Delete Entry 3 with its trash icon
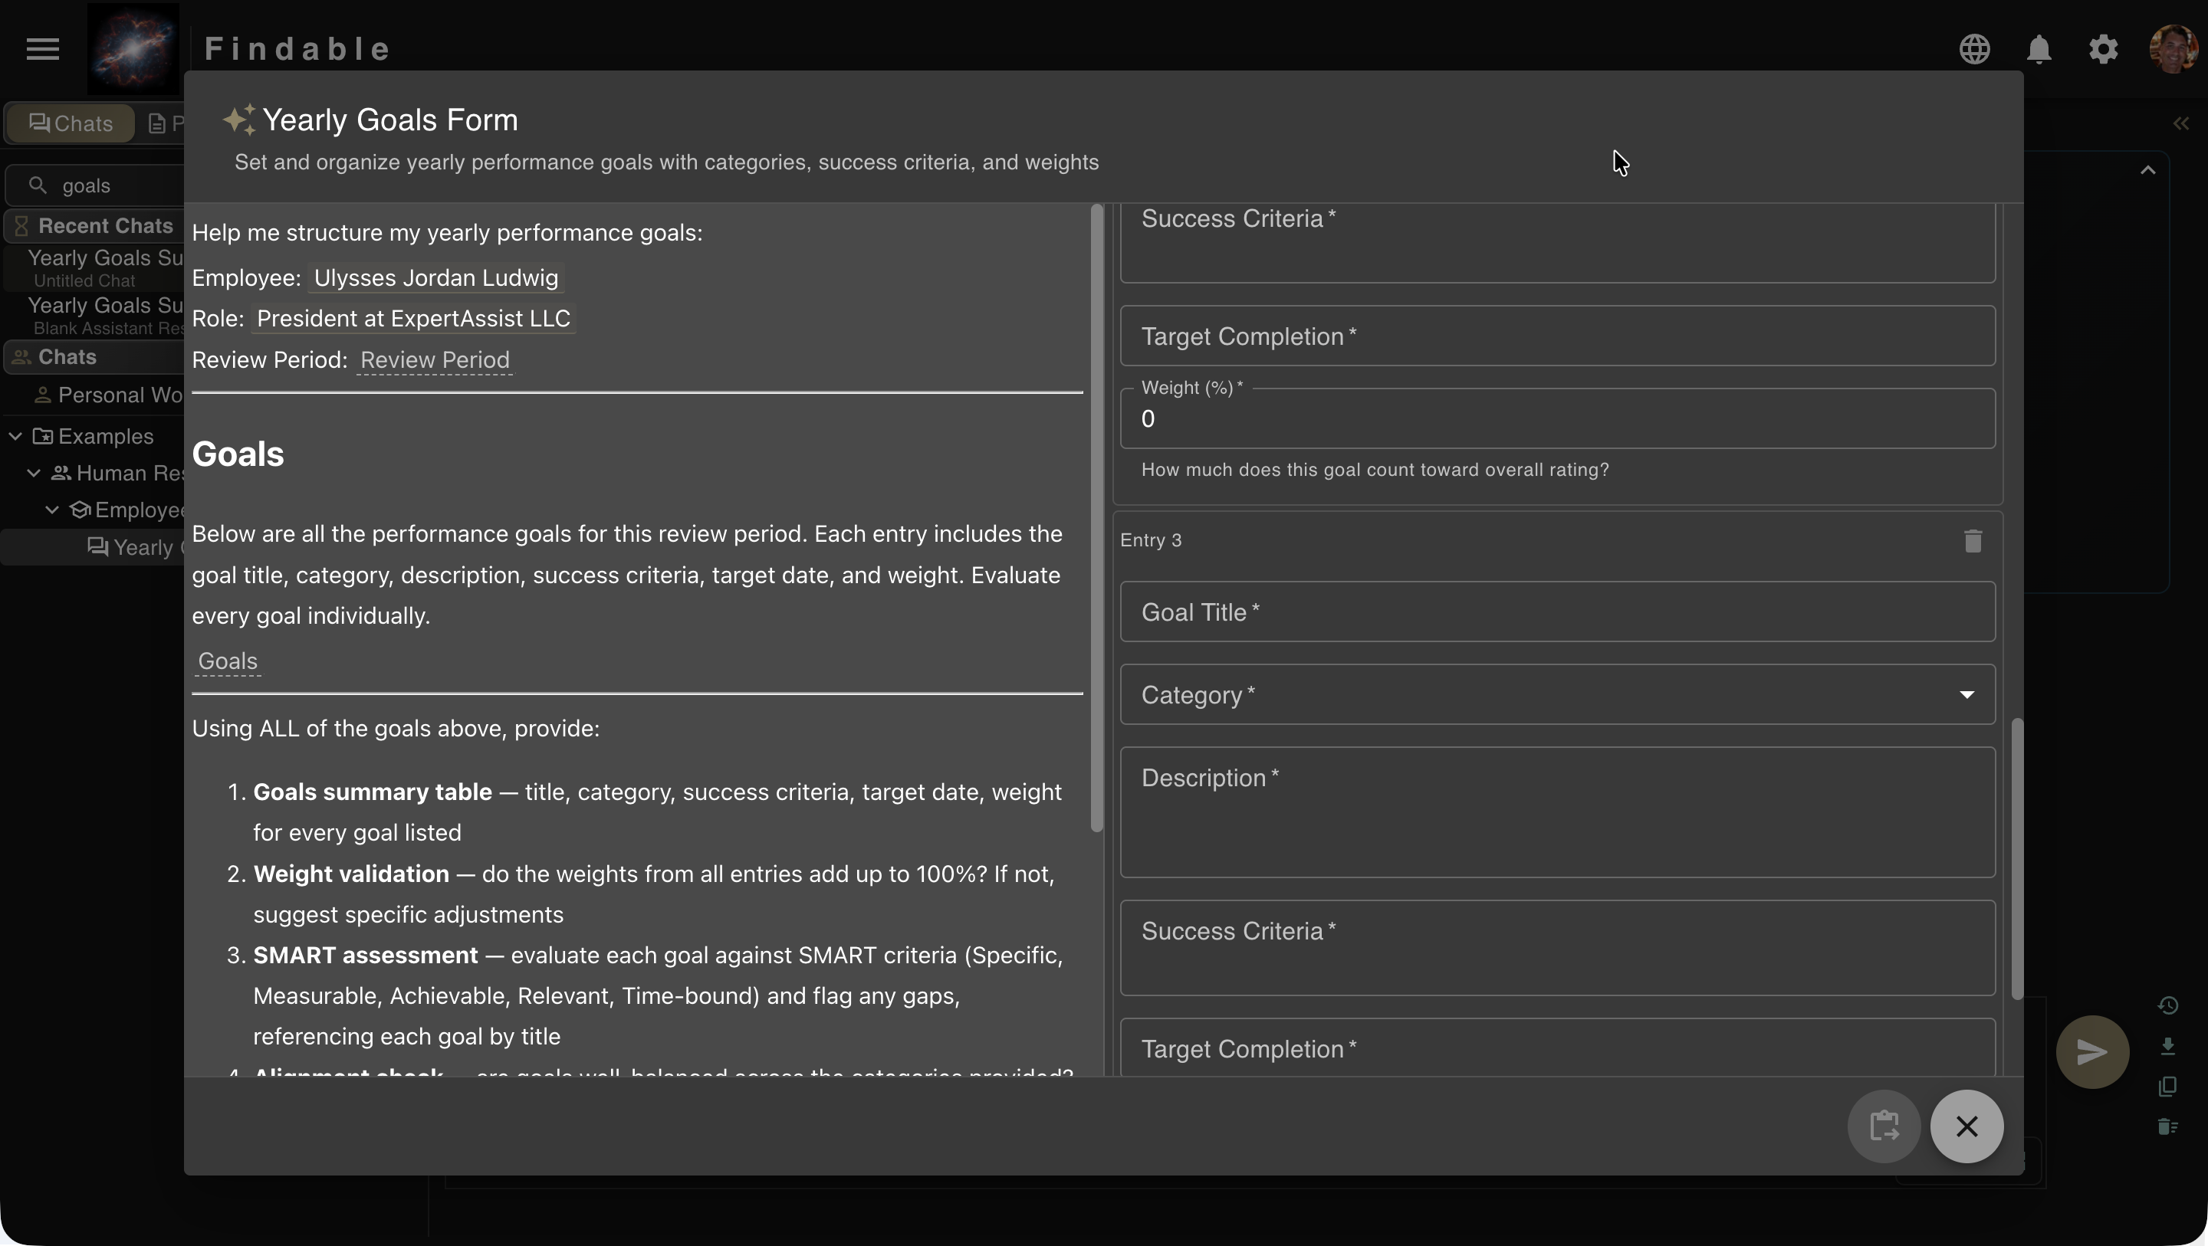The width and height of the screenshot is (2208, 1246). point(1973,540)
